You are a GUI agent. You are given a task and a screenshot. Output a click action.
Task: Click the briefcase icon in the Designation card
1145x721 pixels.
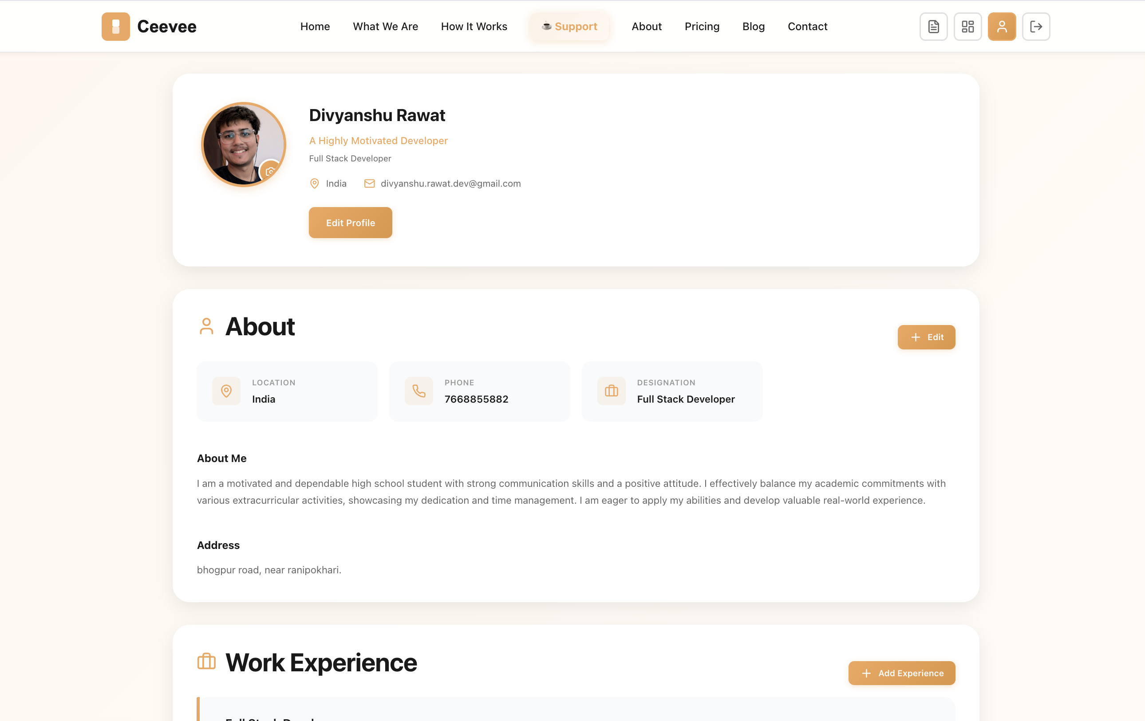pyautogui.click(x=611, y=391)
